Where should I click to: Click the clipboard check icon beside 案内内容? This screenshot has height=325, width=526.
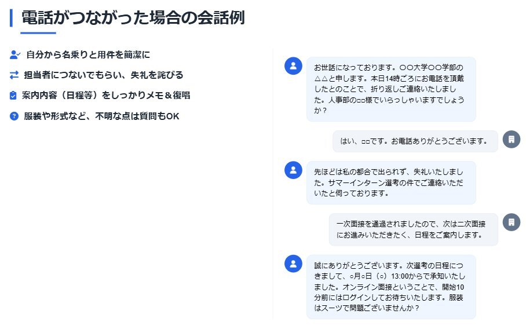[13, 95]
